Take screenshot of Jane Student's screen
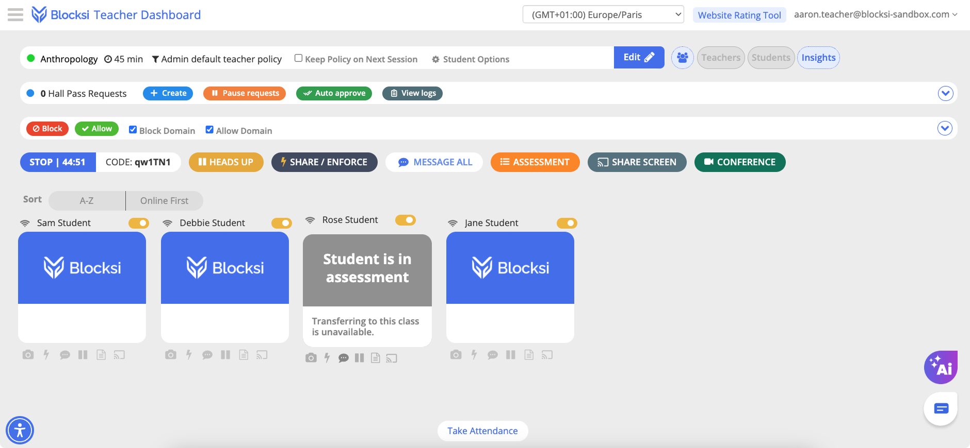970x448 pixels. click(x=456, y=355)
